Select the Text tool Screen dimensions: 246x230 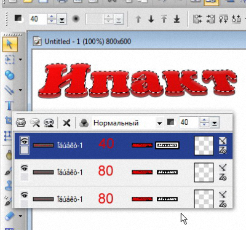click(x=9, y=106)
